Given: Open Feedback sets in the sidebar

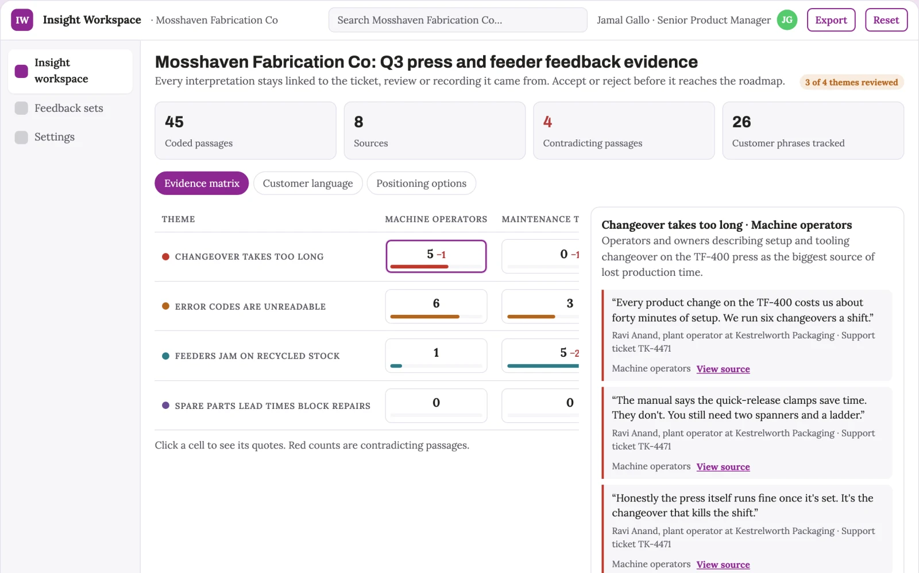Looking at the screenshot, I should tap(70, 108).
